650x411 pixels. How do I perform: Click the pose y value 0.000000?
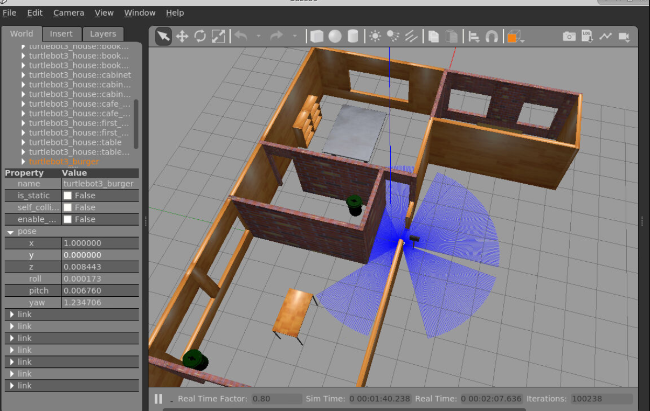tap(100, 255)
